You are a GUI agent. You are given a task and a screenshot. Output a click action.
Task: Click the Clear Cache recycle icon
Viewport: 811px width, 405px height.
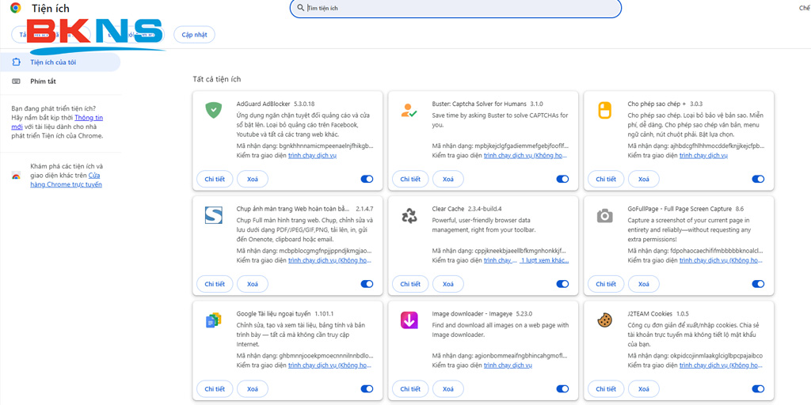409,215
